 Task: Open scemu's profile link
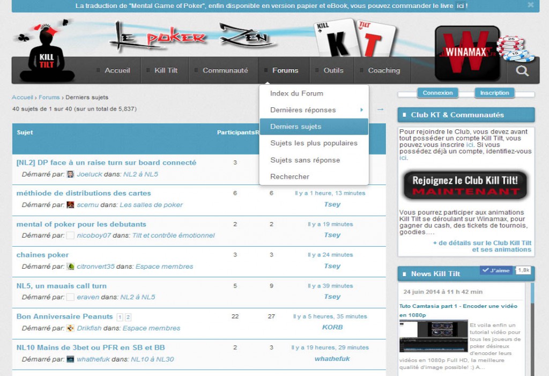click(x=87, y=205)
